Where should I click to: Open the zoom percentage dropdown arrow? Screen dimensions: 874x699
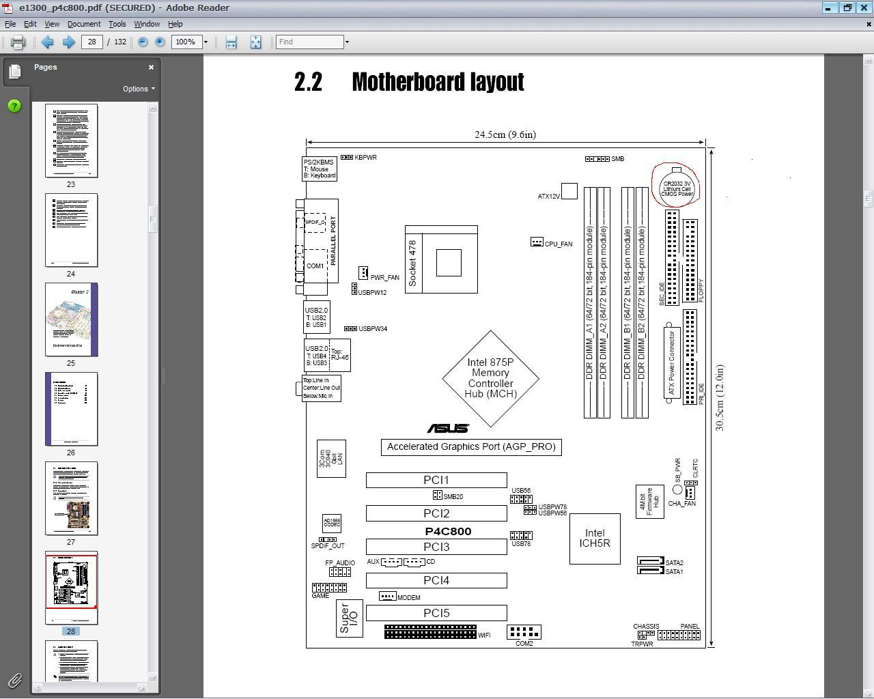point(206,42)
